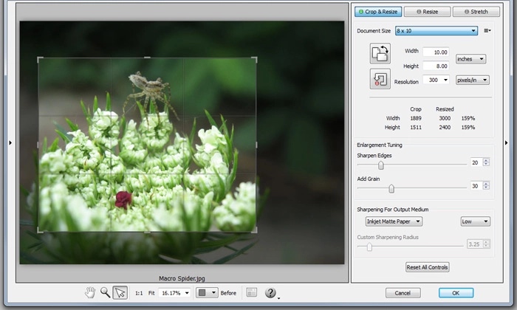Select the Zoom magnifier tool
The height and width of the screenshot is (310, 517).
click(106, 292)
